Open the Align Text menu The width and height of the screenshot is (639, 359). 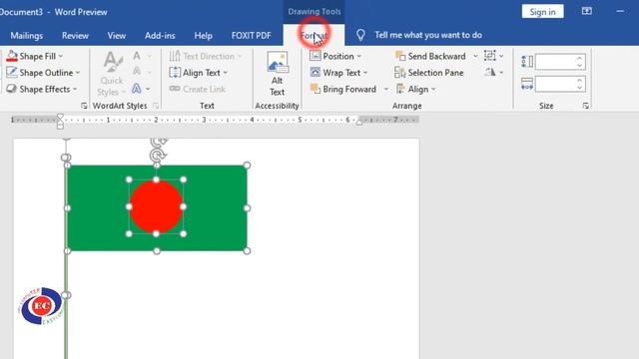199,73
